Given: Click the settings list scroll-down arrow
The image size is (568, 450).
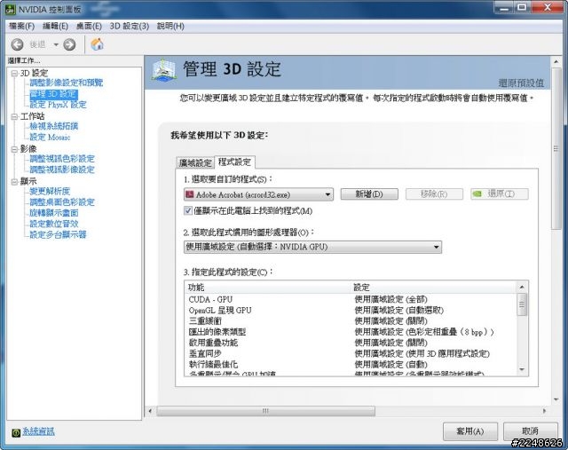Looking at the screenshot, I should click(x=522, y=370).
